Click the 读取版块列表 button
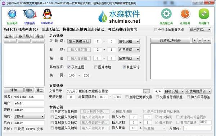Screen dimensions: 216x136 [x=170, y=40]
